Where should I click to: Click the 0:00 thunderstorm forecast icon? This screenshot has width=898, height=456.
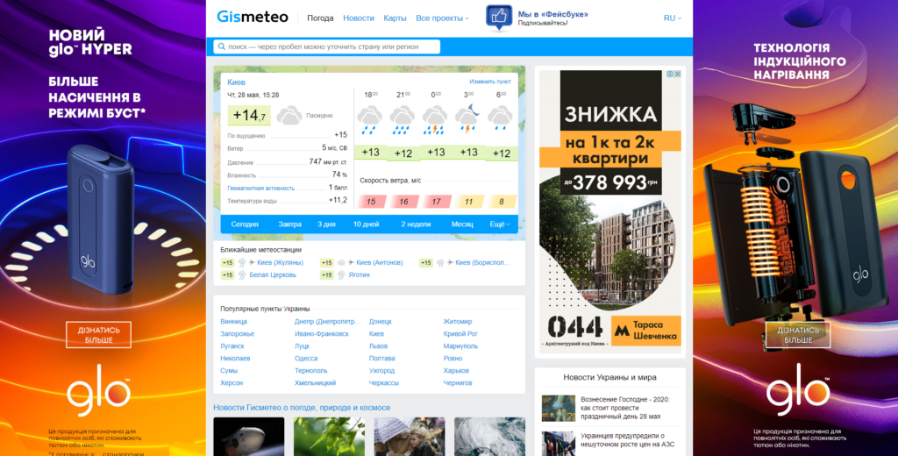(x=435, y=121)
